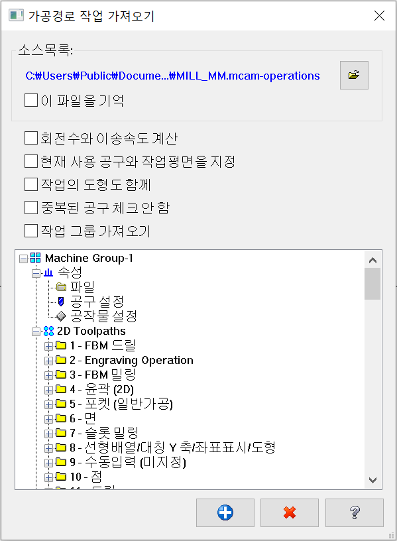
Task: Expand the 5 - 포켓 (일반가공) folder
Action: [x=48, y=404]
